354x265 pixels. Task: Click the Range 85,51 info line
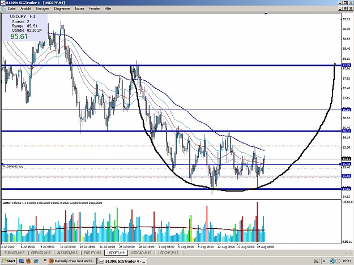[x=24, y=26]
